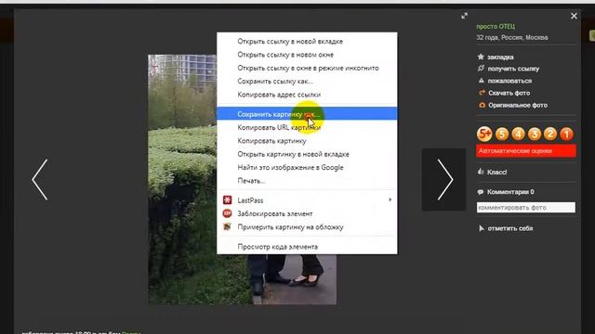
Task: Rate the photo with score 1
Action: pyautogui.click(x=566, y=134)
